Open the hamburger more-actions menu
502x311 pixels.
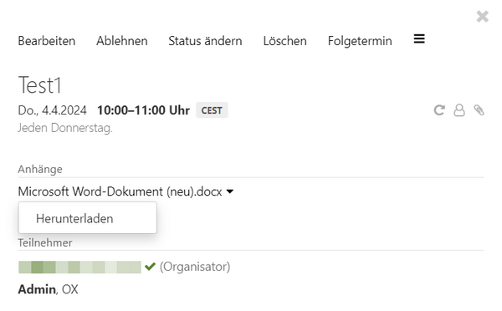(x=419, y=39)
